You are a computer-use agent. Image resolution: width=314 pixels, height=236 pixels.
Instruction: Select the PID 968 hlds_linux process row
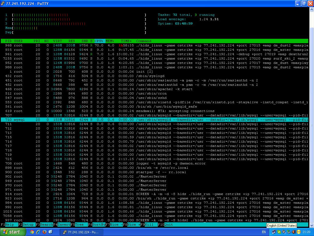(154, 45)
